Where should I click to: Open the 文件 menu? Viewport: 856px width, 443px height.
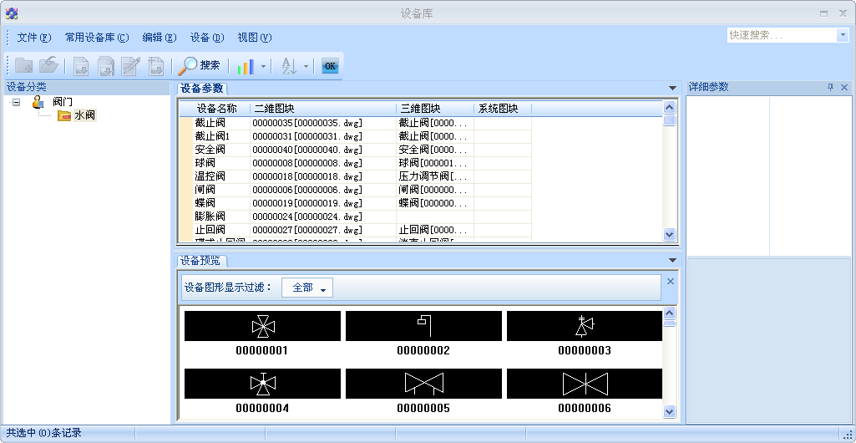pos(33,37)
